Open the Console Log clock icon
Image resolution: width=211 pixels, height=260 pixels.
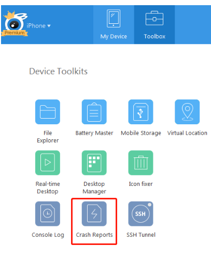tap(48, 214)
